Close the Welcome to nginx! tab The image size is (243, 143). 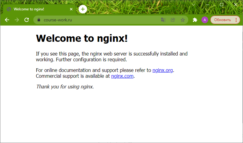(x=71, y=9)
